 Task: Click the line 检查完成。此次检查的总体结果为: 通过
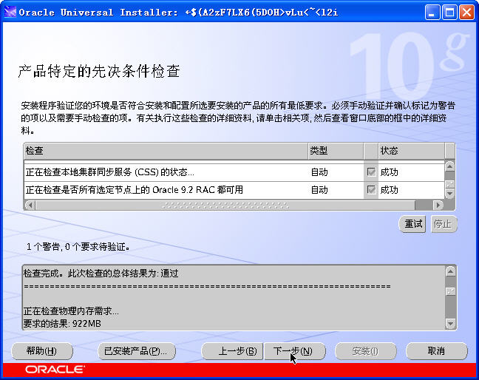point(101,273)
